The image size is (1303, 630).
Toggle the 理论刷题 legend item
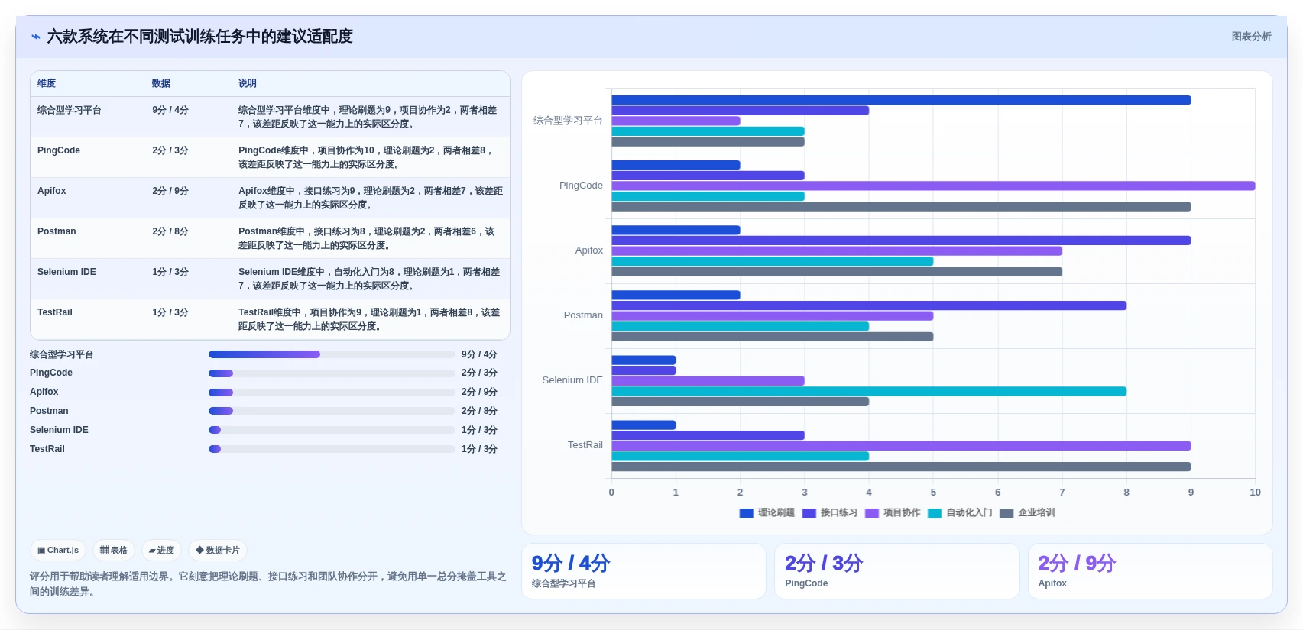[767, 512]
